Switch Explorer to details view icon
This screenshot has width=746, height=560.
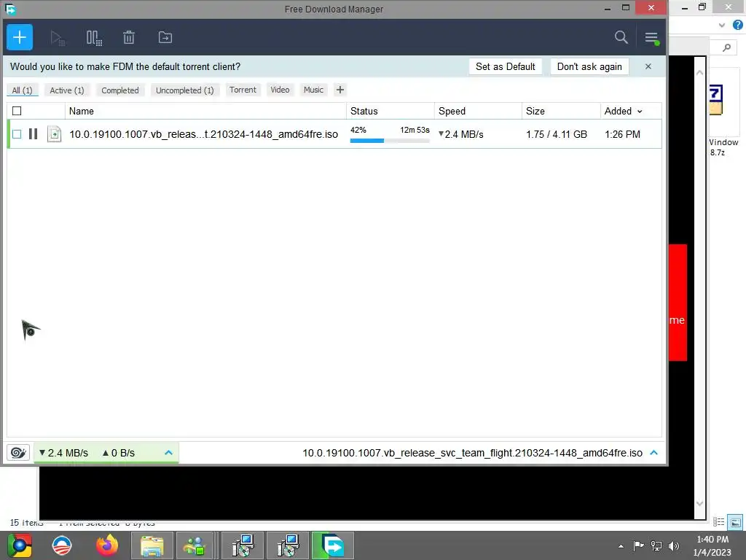point(718,522)
